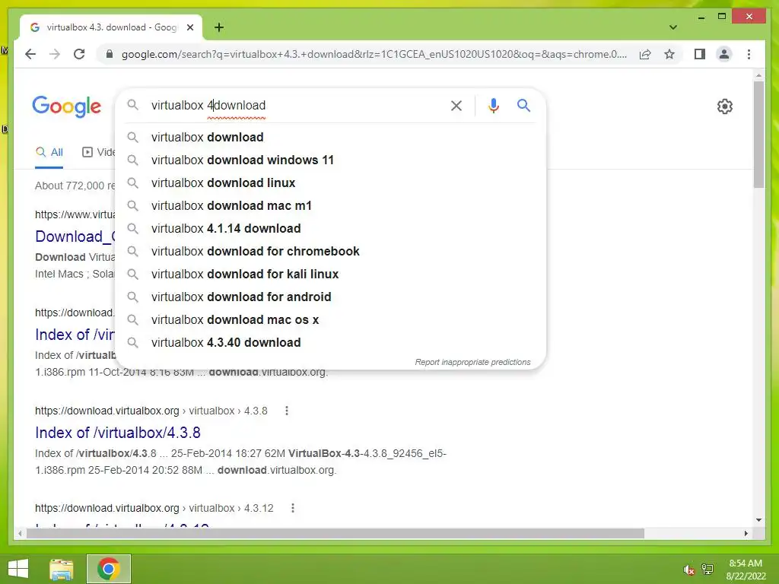Open the Chrome three-dot menu
This screenshot has height=584, width=779.
(749, 54)
